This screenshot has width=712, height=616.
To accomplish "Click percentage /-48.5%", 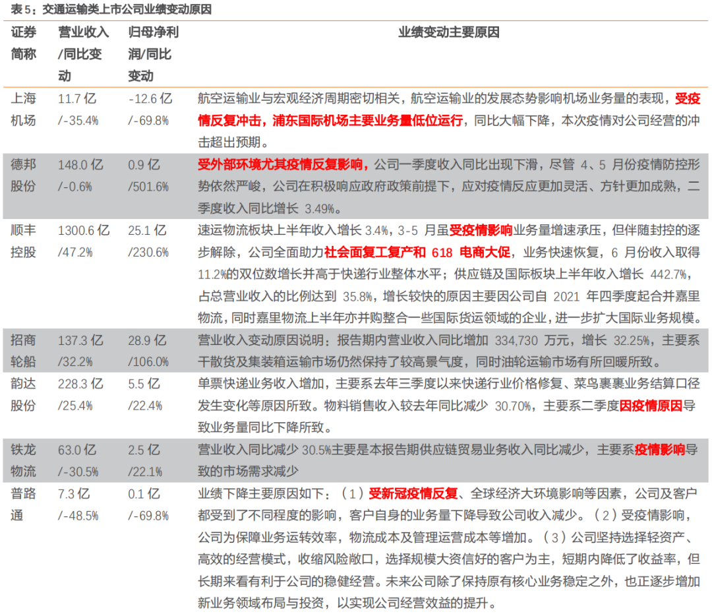I will pyautogui.click(x=78, y=516).
